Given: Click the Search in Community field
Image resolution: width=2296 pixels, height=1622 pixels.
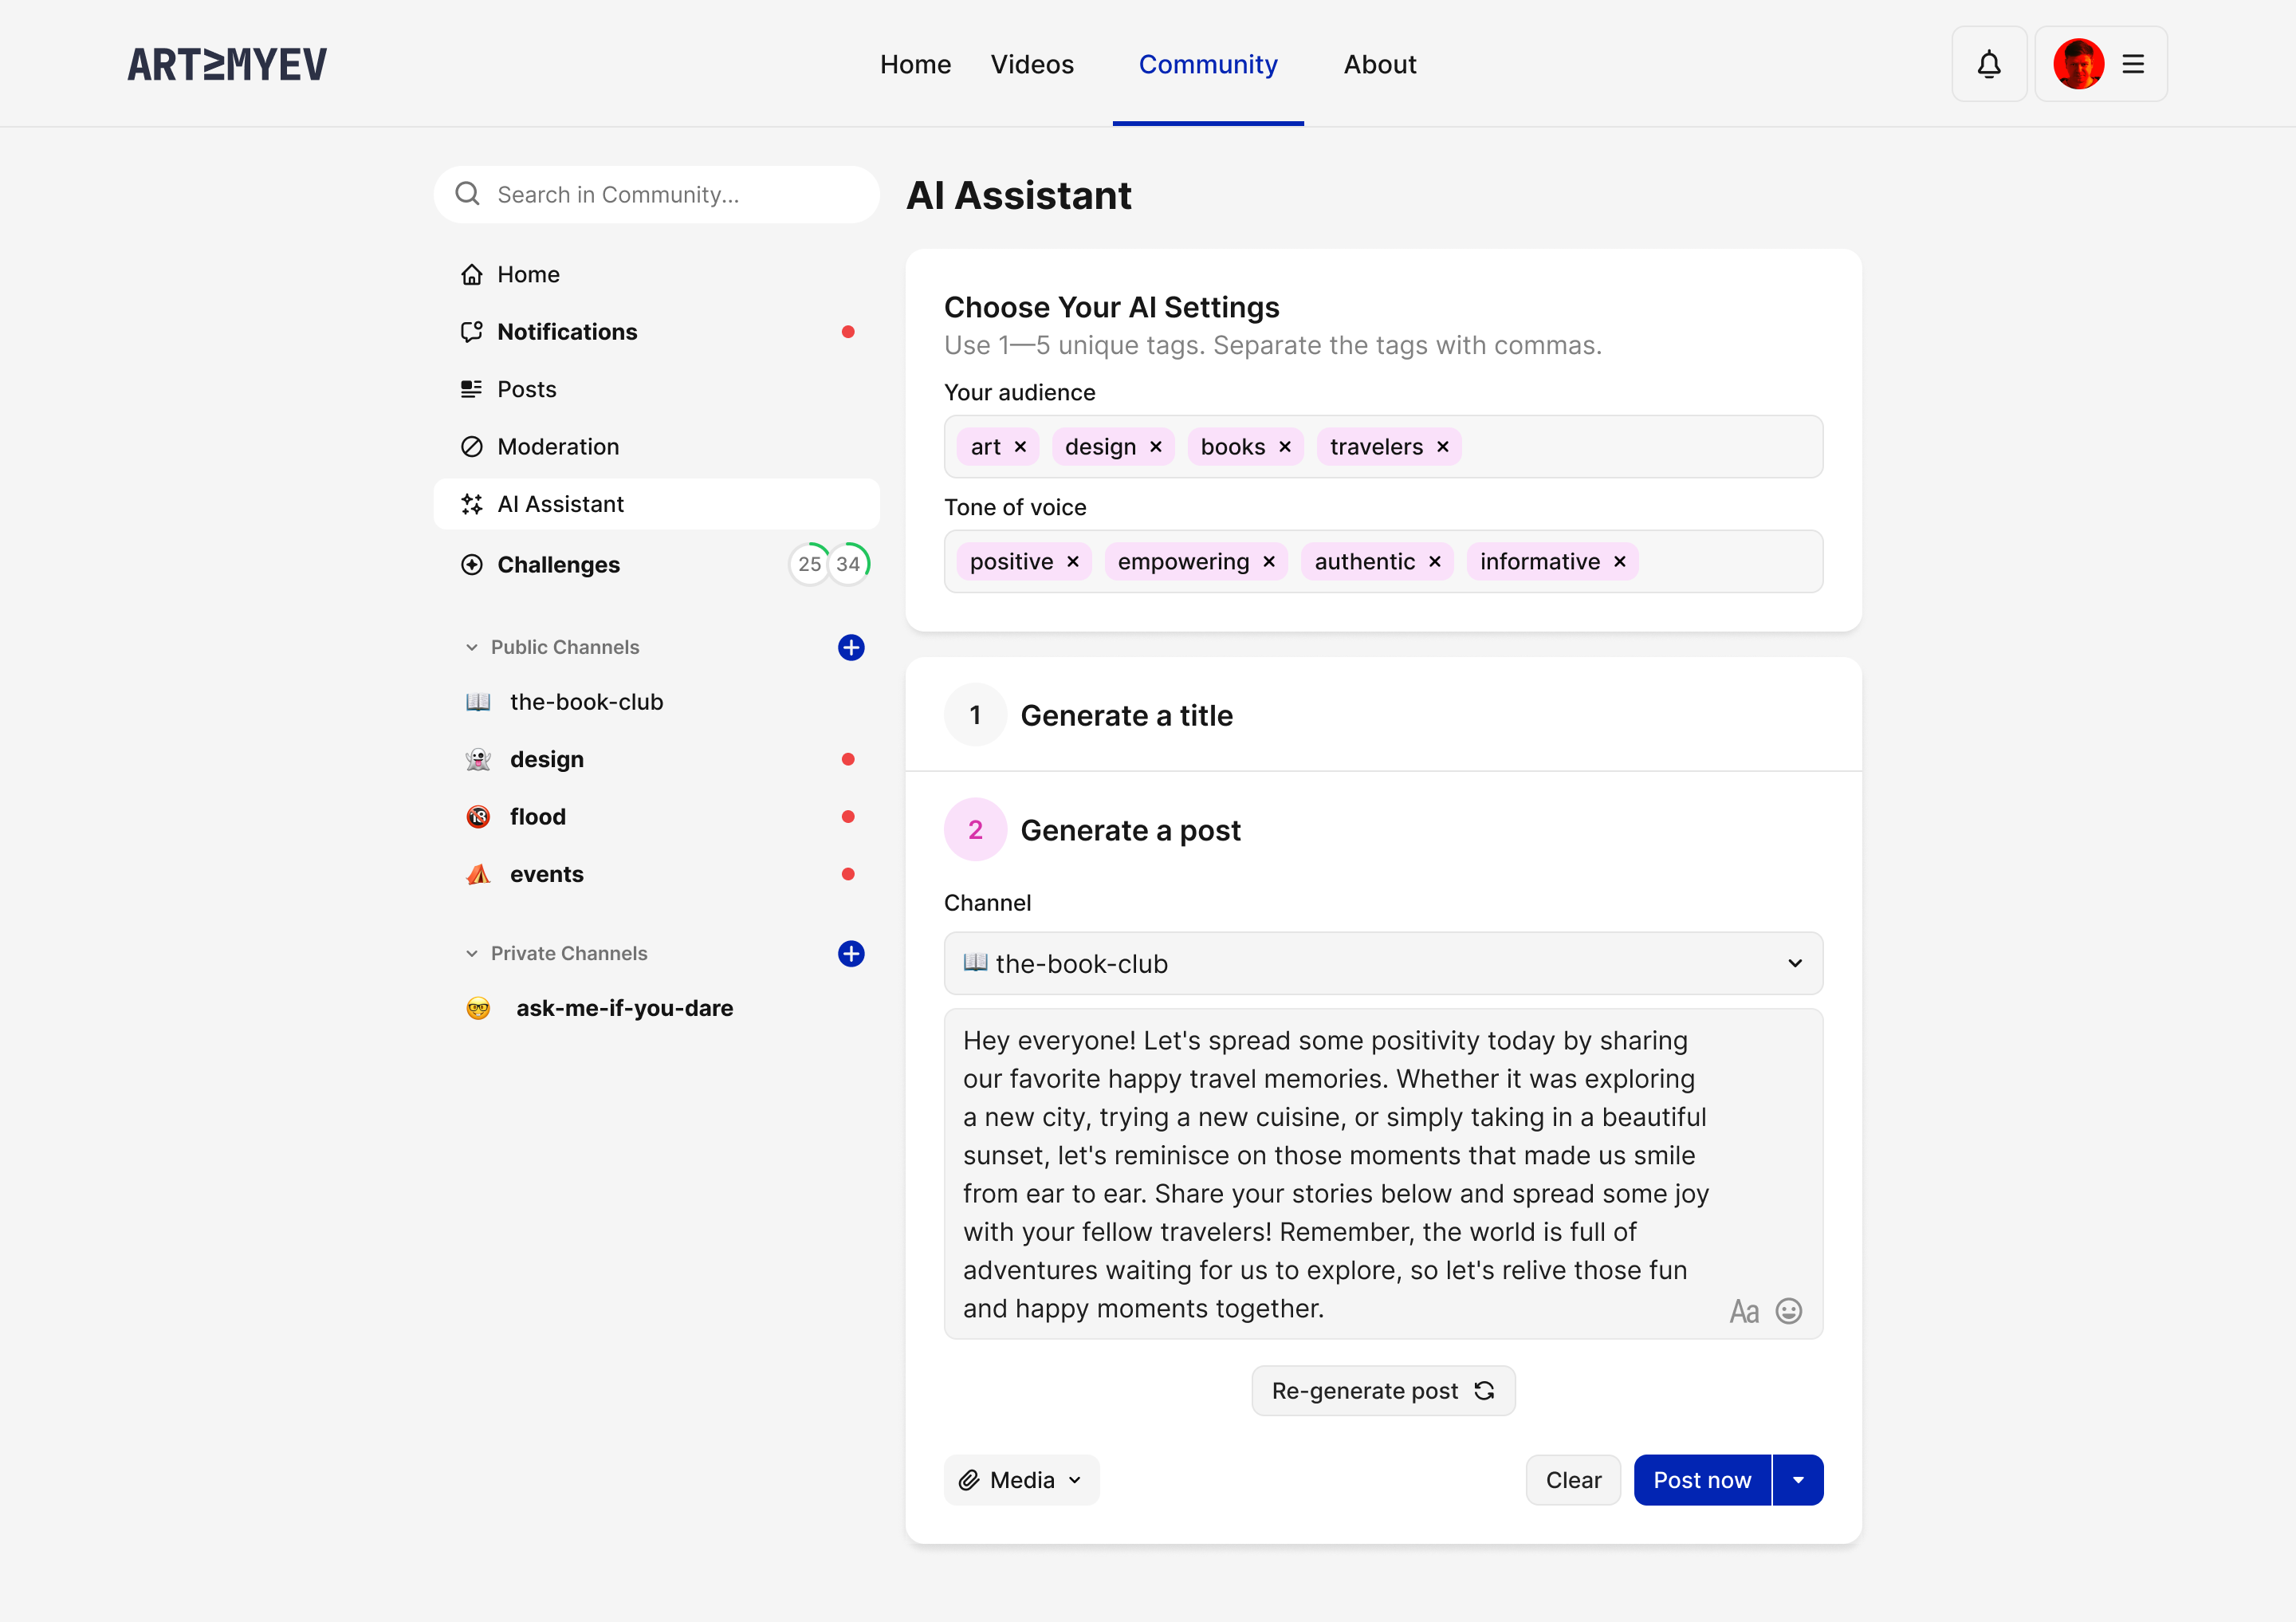Looking at the screenshot, I should pos(657,194).
